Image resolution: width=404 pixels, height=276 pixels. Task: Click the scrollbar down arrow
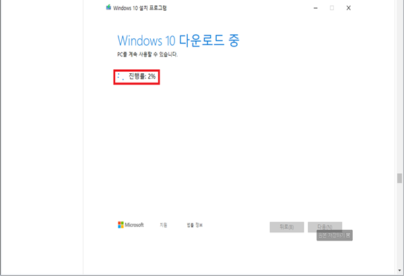pyautogui.click(x=399, y=271)
